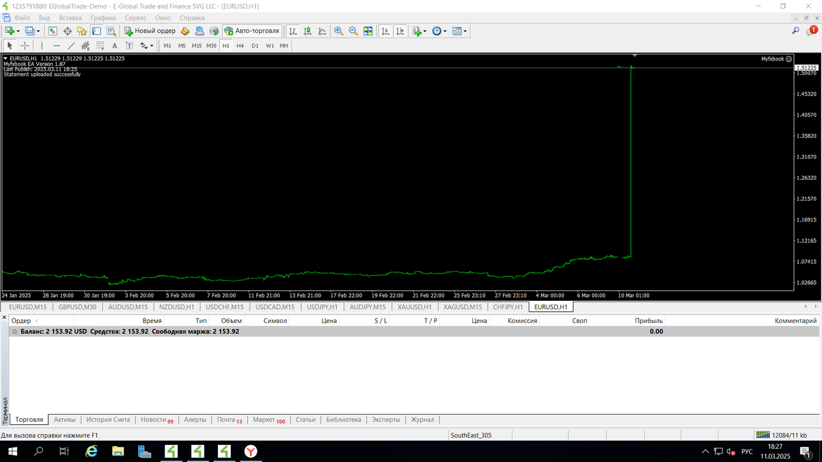The height and width of the screenshot is (462, 822).
Task: Select the equidistant channel tool
Action: (85, 46)
